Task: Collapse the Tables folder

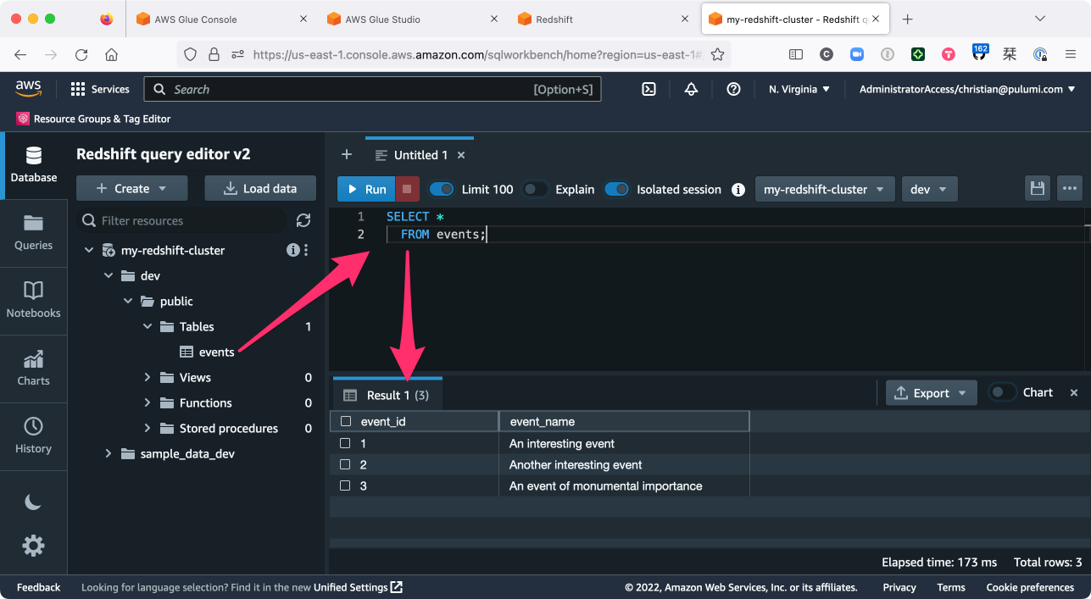Action: coord(147,326)
